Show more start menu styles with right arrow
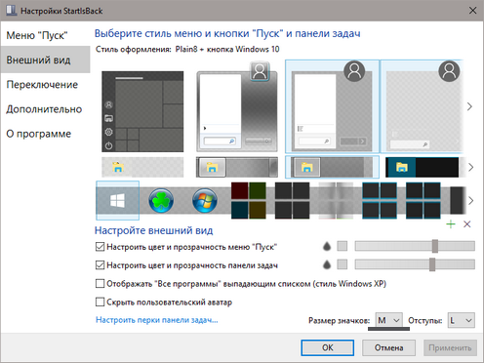The height and width of the screenshot is (363, 484). [x=469, y=106]
